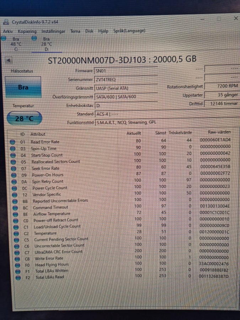Click status icon for UltraDMA CRC Error Count
The width and height of the screenshot is (240, 320).
pyautogui.click(x=17, y=253)
